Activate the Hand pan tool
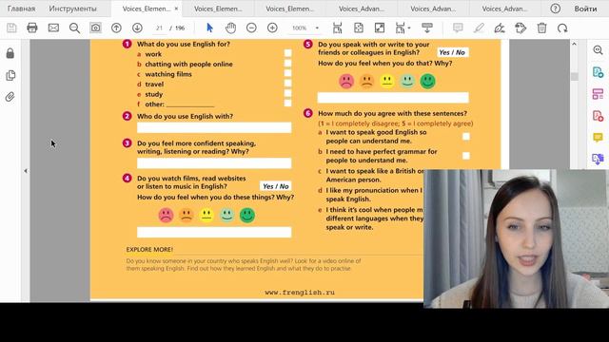The height and width of the screenshot is (342, 609). pos(230,28)
